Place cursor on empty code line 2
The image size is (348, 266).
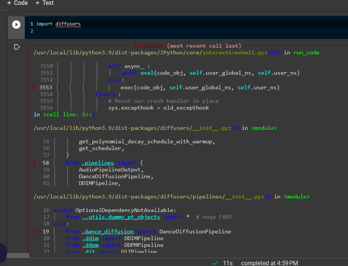187,31
